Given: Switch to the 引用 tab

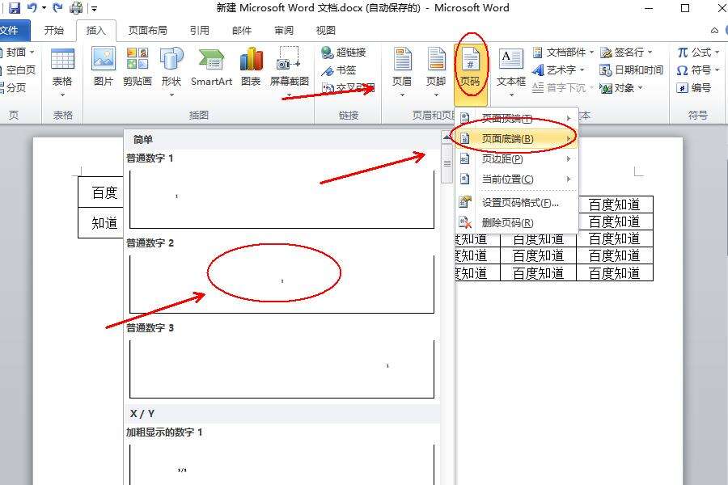Looking at the screenshot, I should (200, 31).
